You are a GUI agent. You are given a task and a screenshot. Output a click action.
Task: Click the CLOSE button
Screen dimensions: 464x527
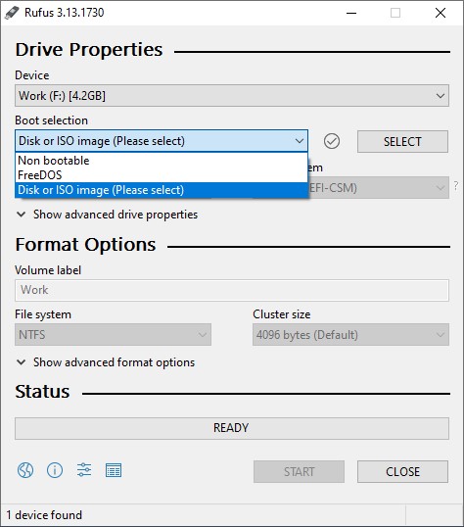(x=402, y=471)
